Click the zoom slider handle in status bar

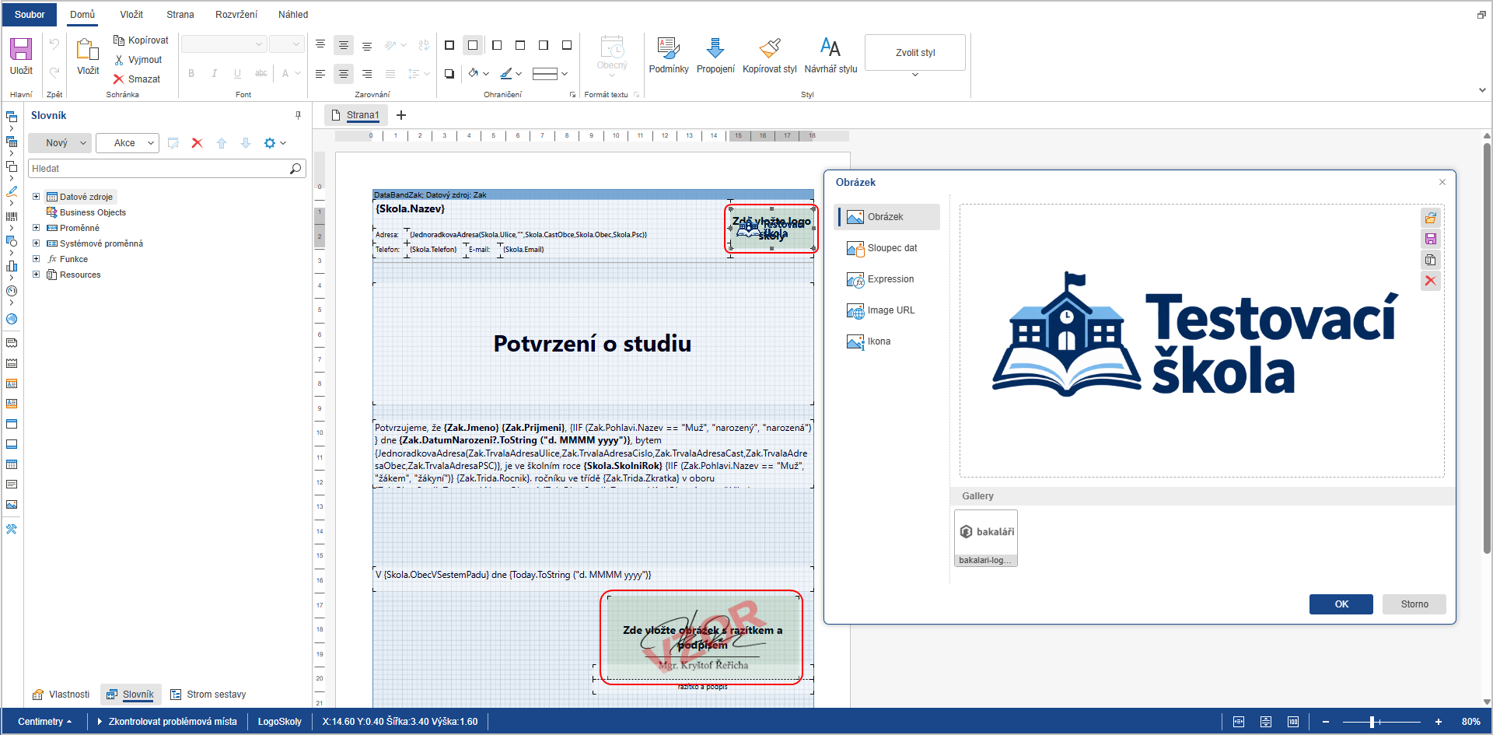tap(1372, 722)
